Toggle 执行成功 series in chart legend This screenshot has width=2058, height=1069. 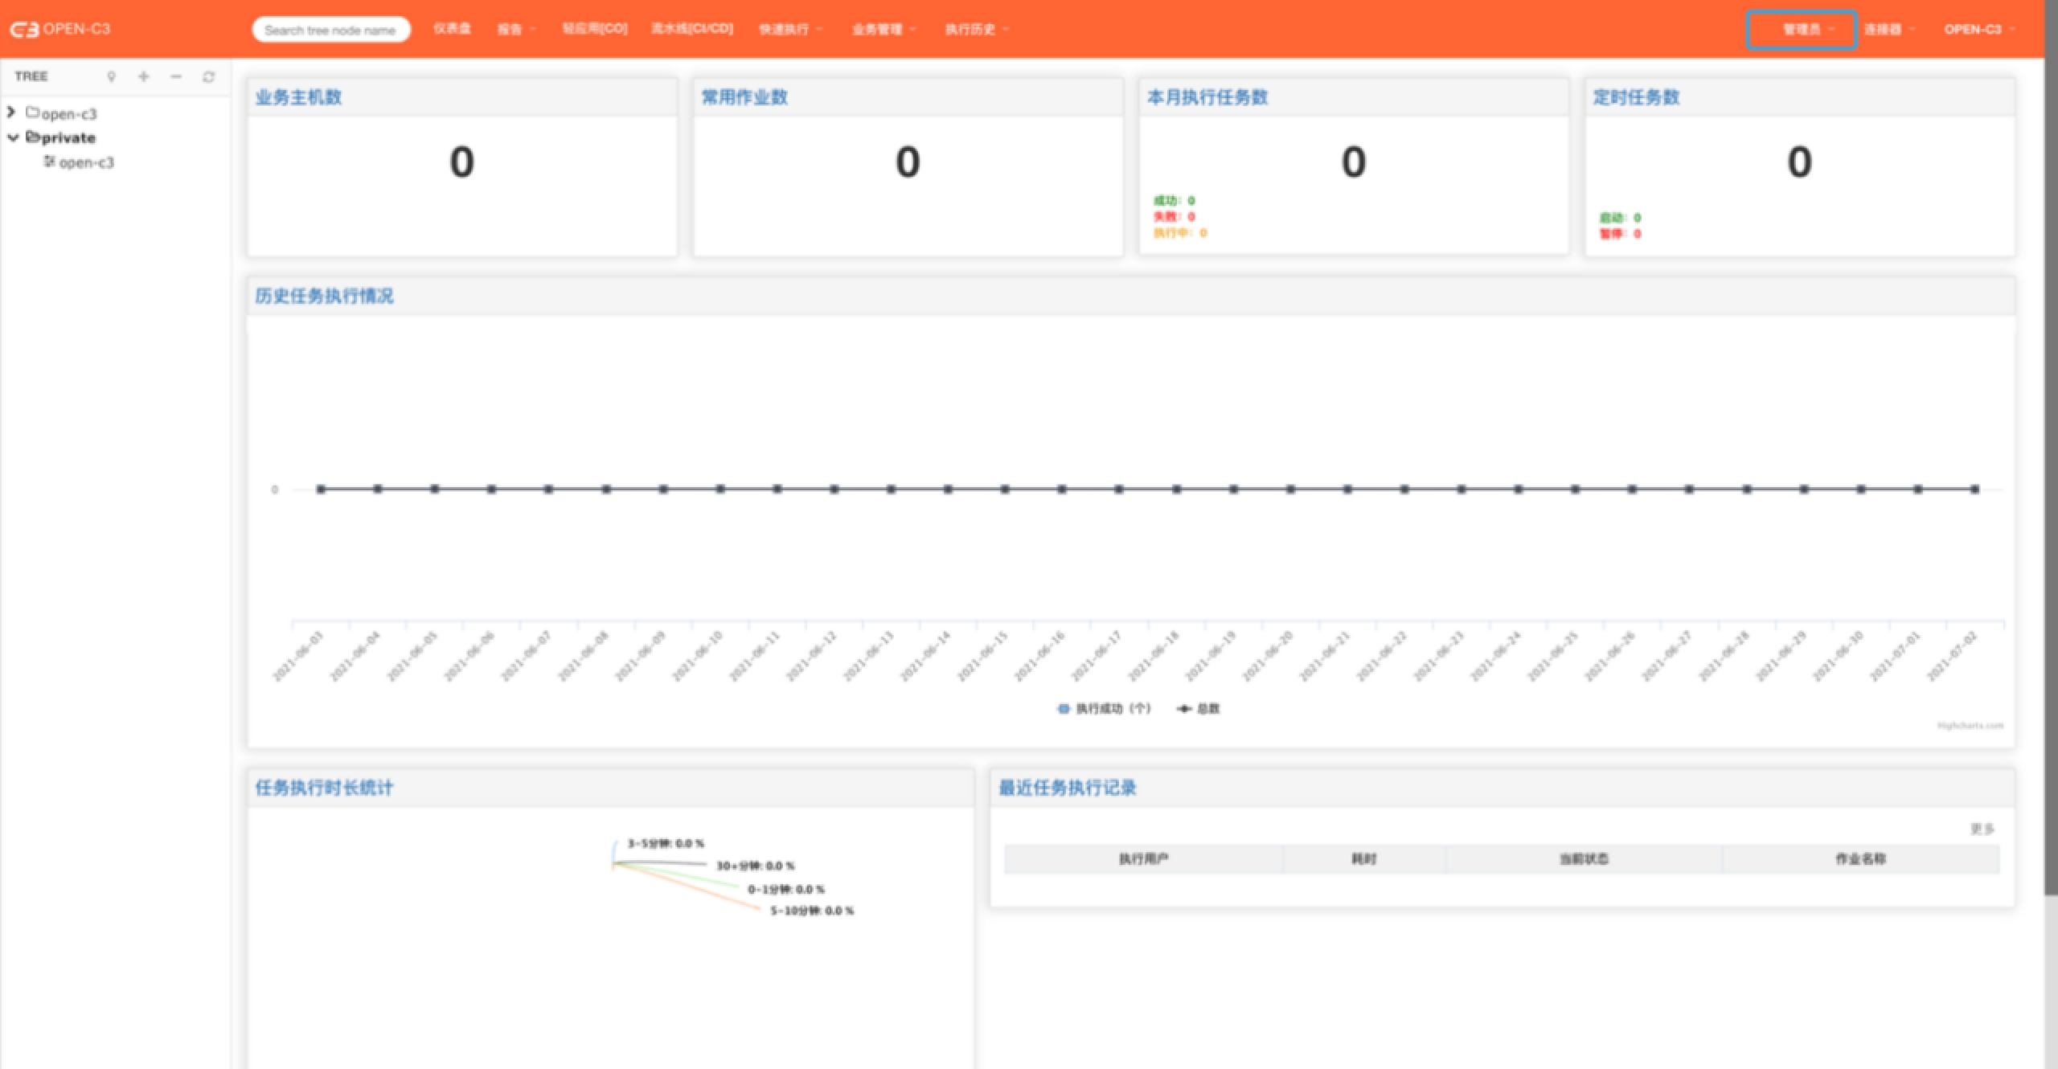point(1104,708)
